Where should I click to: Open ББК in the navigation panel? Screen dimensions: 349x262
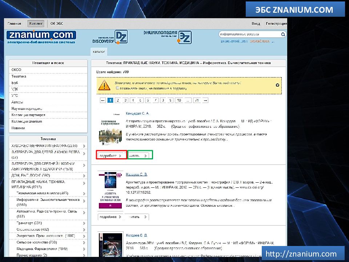point(15,83)
